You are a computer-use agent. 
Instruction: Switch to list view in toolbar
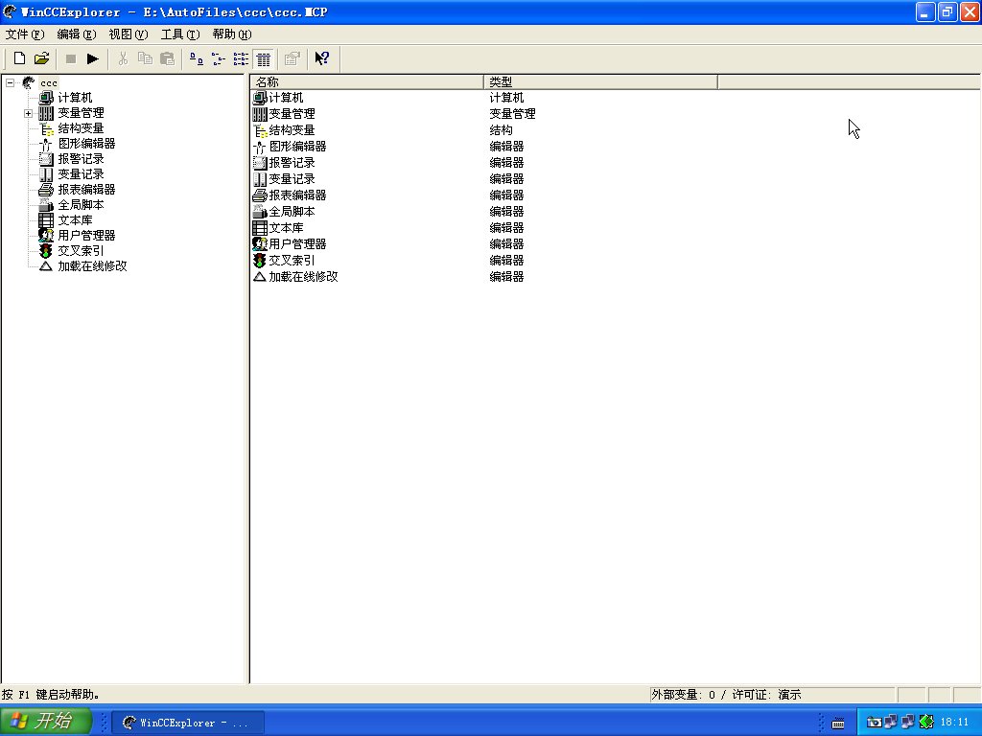pos(241,58)
